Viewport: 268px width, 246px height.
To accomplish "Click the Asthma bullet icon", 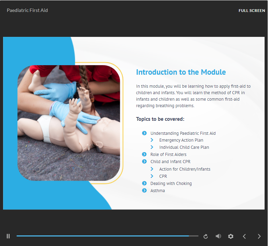I will pos(144,190).
